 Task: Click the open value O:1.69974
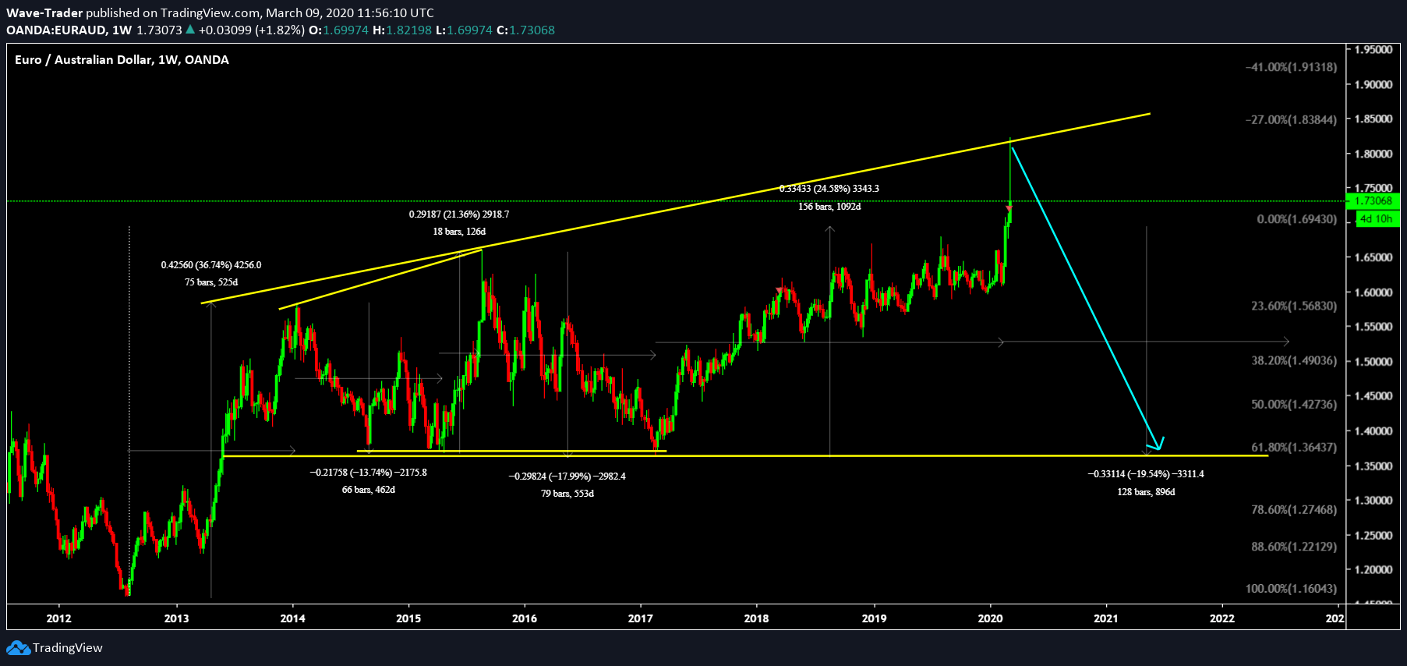pos(338,30)
